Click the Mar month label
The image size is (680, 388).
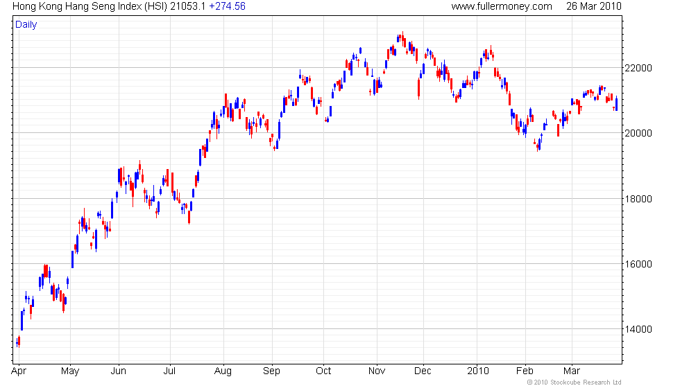coord(572,371)
